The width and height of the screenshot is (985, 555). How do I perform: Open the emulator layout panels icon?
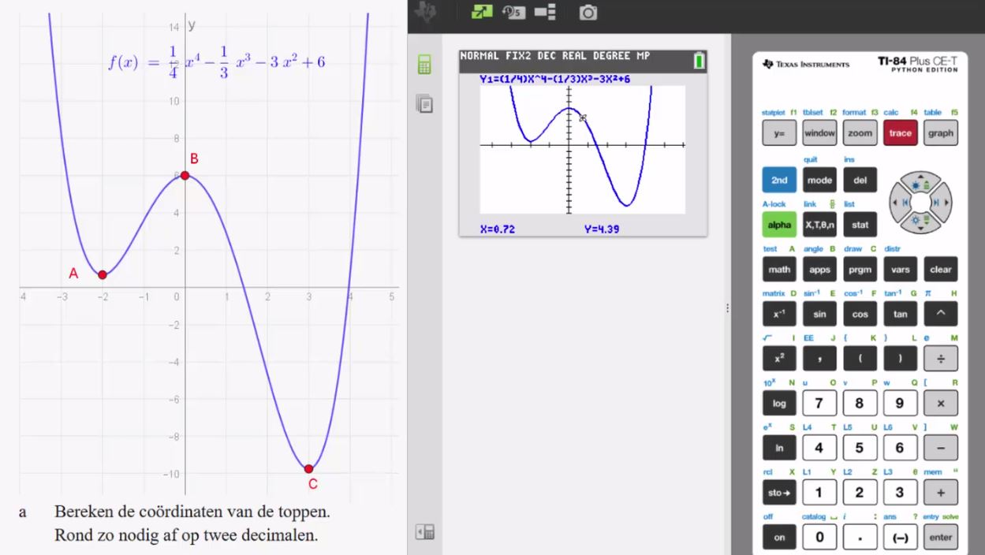[545, 13]
